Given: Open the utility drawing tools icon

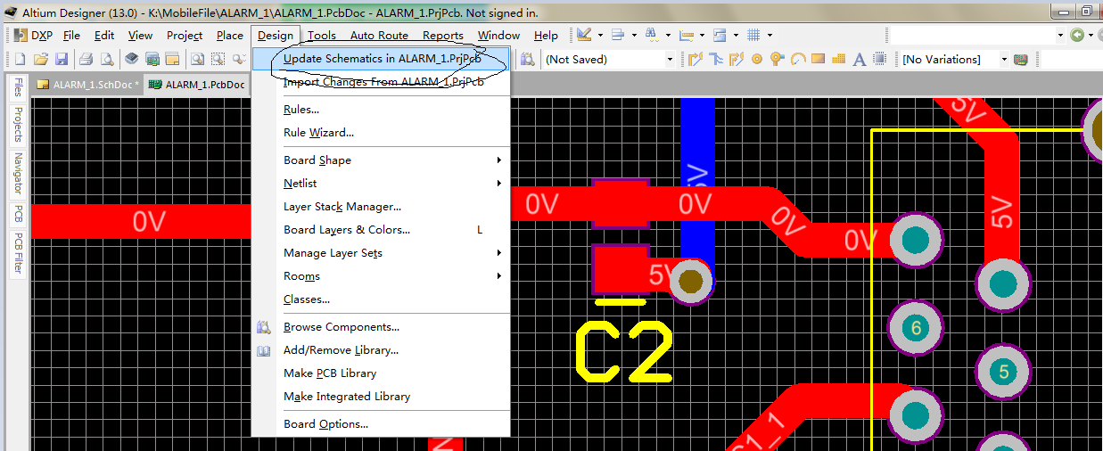Looking at the screenshot, I should (x=584, y=35).
